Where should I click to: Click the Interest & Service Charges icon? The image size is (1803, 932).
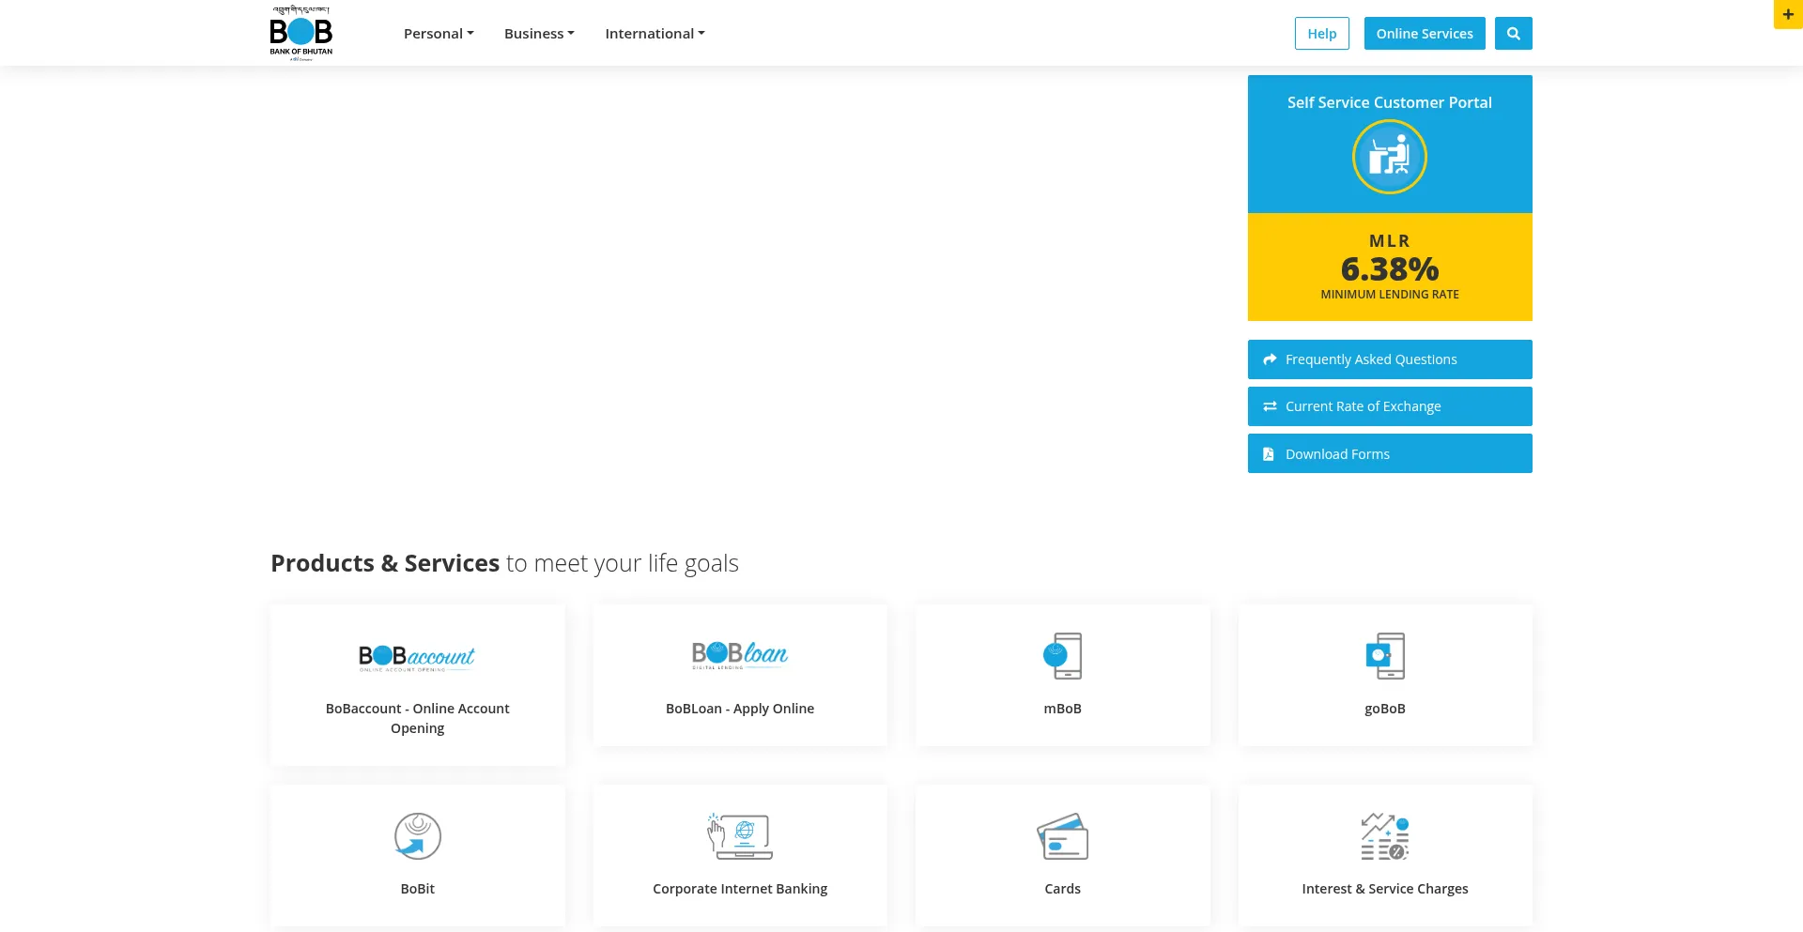(x=1384, y=835)
